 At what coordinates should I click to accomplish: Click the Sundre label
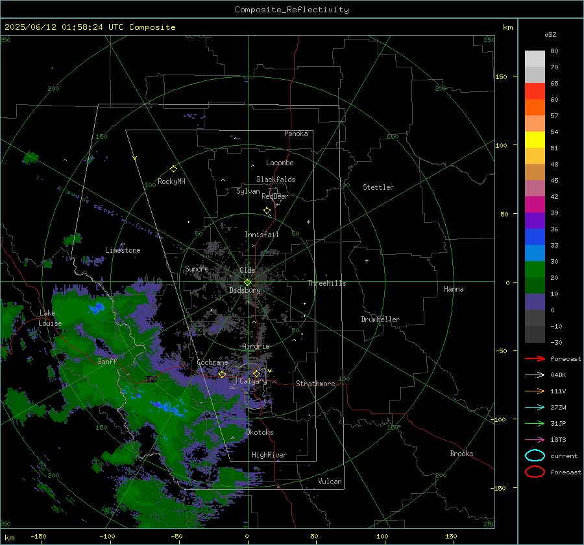(197, 269)
